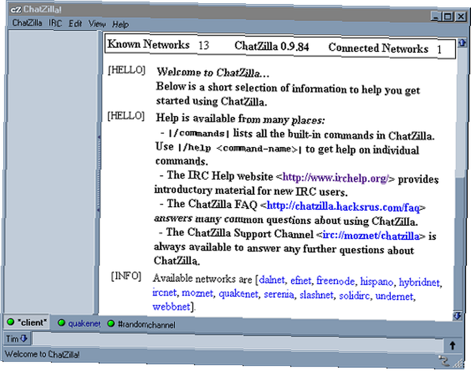Connect to the webbnet network link
This screenshot has height=371, width=471.
coord(171,306)
